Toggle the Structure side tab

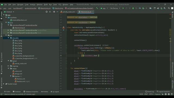pos(1,57)
